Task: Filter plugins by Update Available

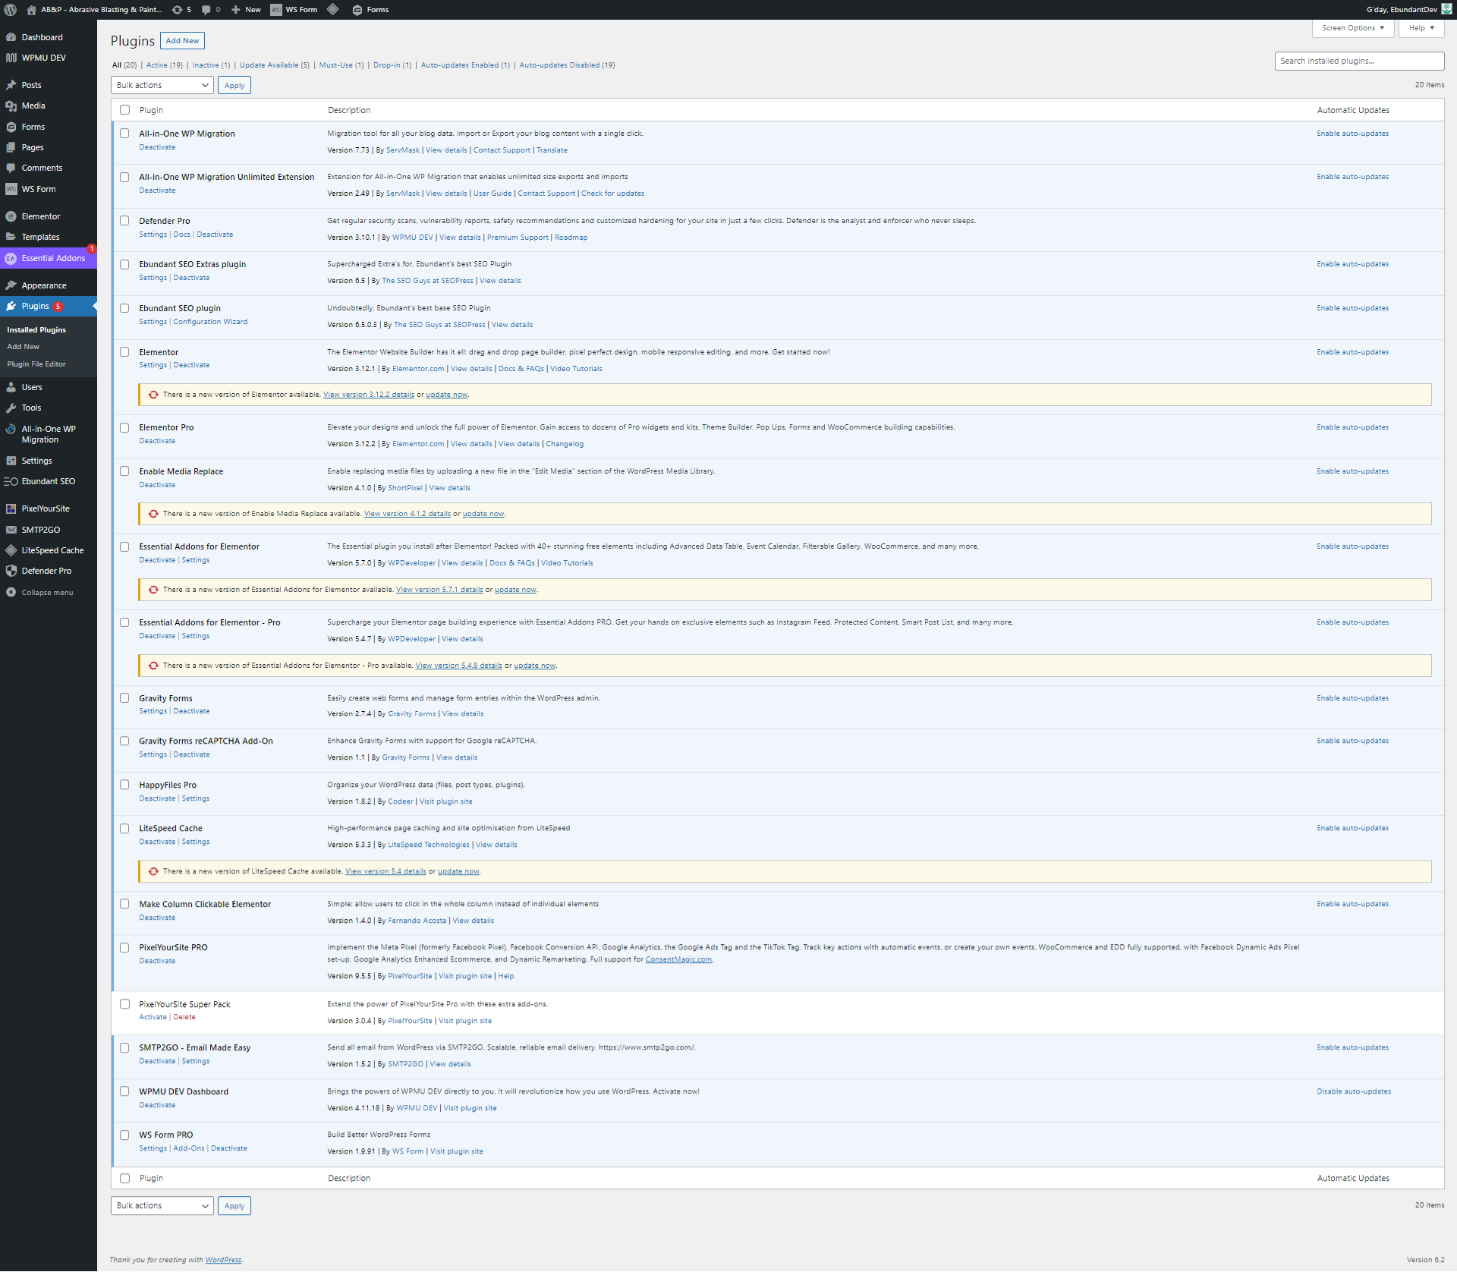Action: [x=269, y=65]
